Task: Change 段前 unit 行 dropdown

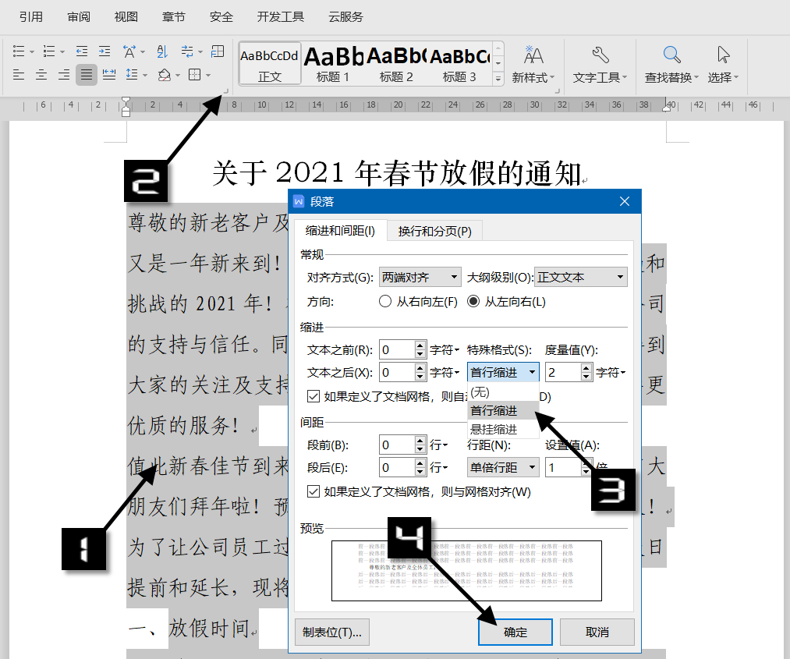Action: tap(438, 445)
